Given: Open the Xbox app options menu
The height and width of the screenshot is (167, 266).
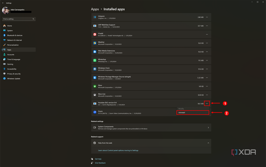Looking at the screenshot, I should (x=207, y=86).
